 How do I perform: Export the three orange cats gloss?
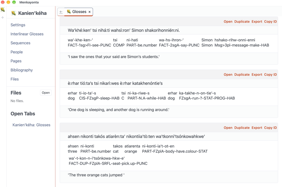point(257,128)
